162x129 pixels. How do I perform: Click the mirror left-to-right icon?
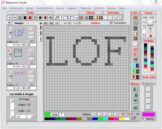tap(135, 89)
